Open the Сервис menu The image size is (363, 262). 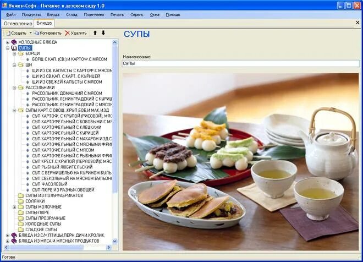(x=137, y=15)
